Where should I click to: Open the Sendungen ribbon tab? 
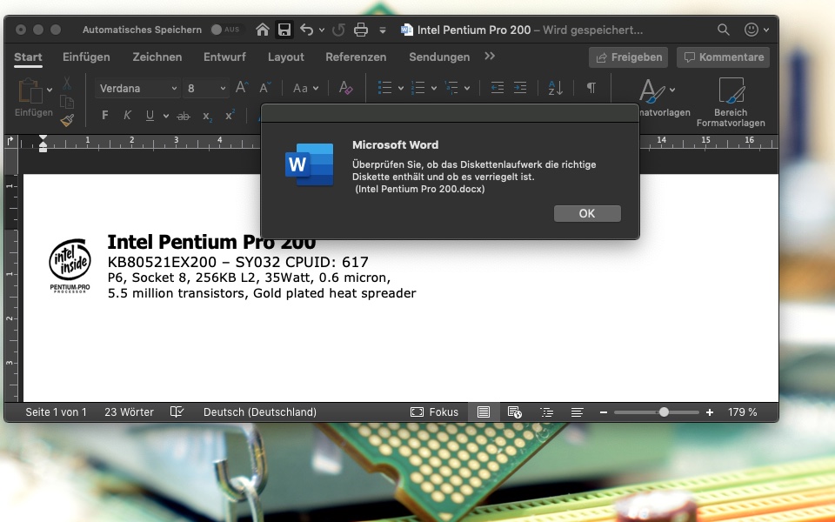coord(439,57)
